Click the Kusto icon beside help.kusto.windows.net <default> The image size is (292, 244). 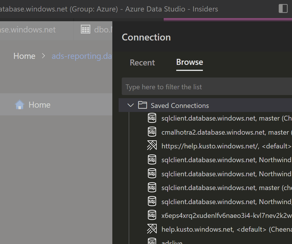[152, 229]
